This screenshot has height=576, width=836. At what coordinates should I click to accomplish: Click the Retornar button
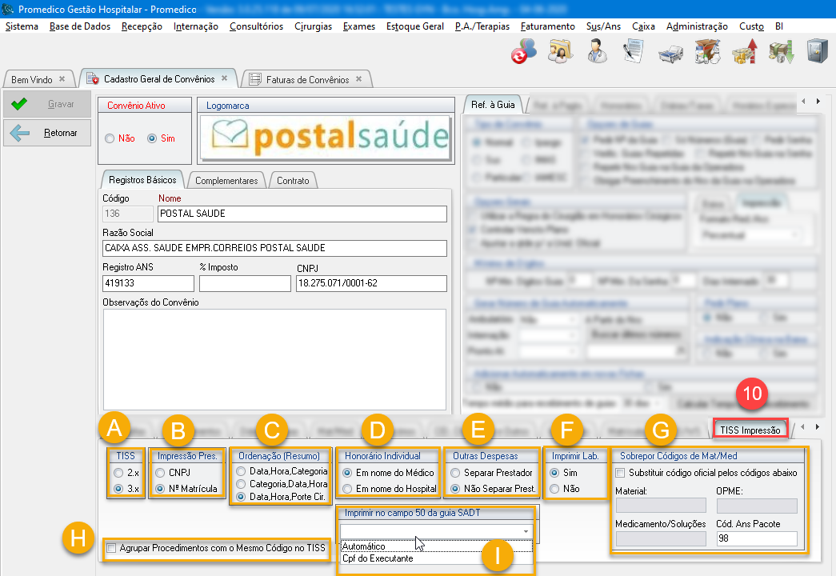[x=50, y=133]
